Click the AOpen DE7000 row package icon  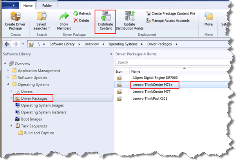[119, 78]
